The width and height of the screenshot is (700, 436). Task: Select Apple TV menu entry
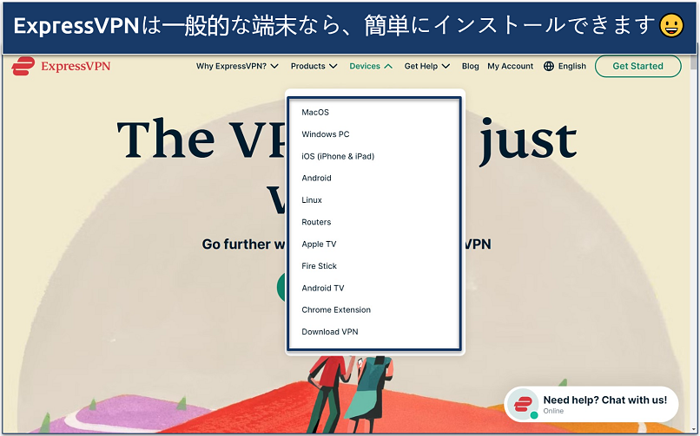click(x=319, y=244)
